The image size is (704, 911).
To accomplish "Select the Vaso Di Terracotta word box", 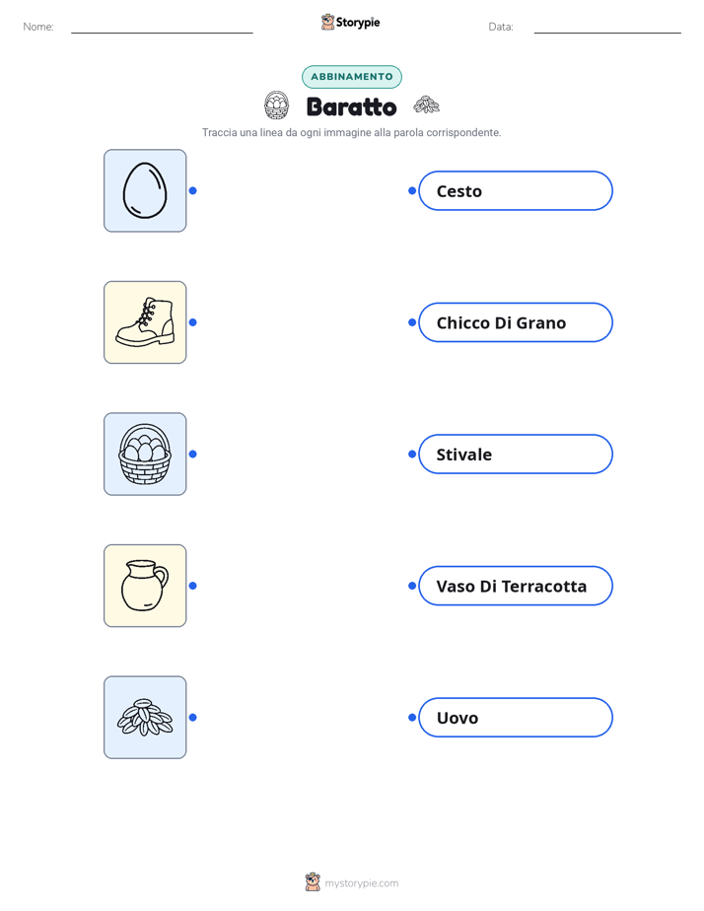I will click(516, 586).
